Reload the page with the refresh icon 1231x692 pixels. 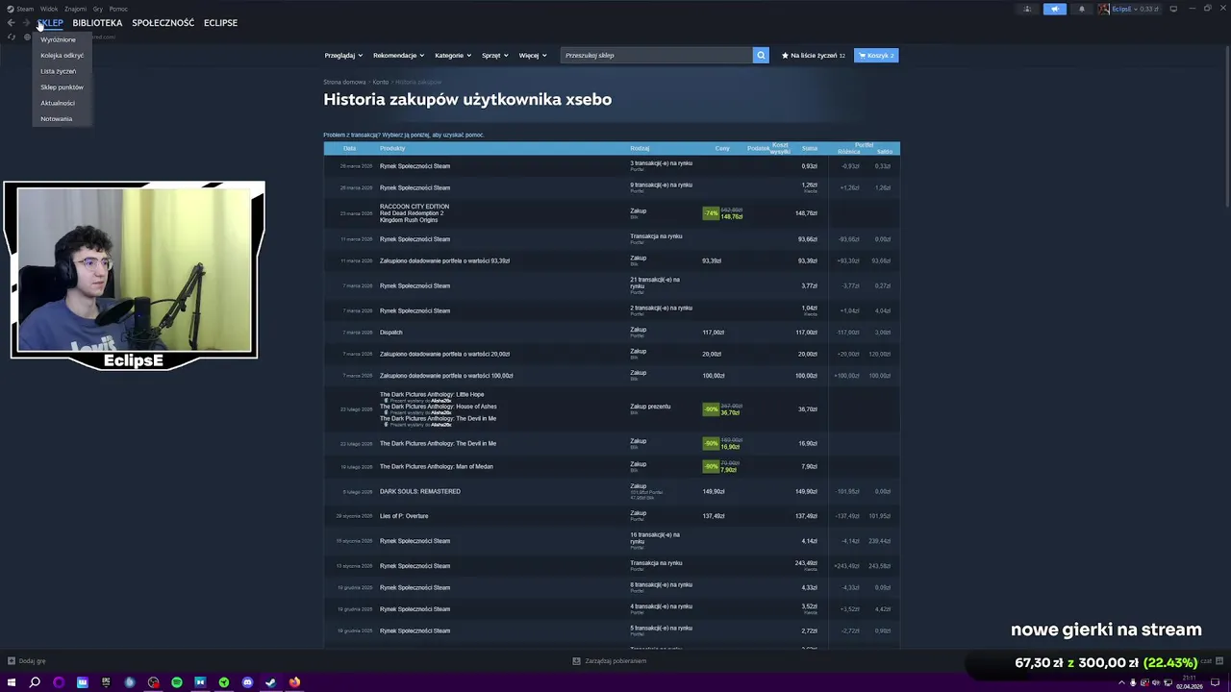click(12, 37)
